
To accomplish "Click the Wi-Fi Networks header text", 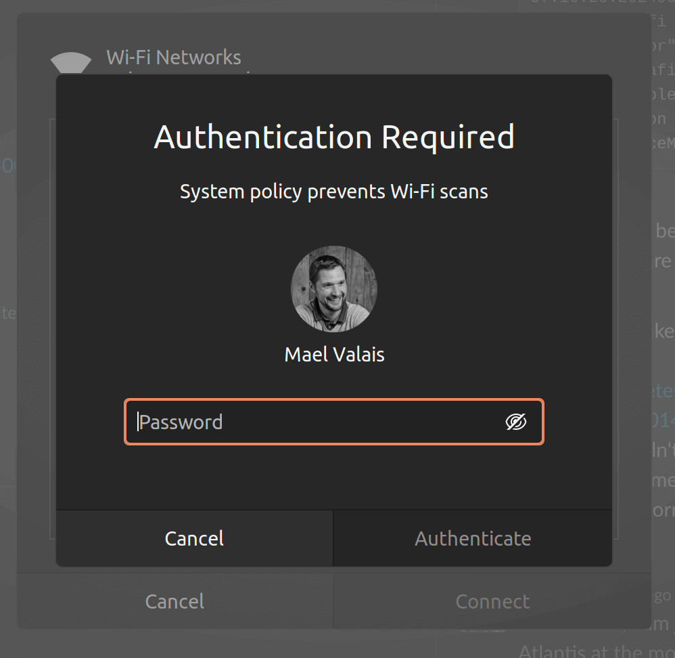I will coord(173,58).
